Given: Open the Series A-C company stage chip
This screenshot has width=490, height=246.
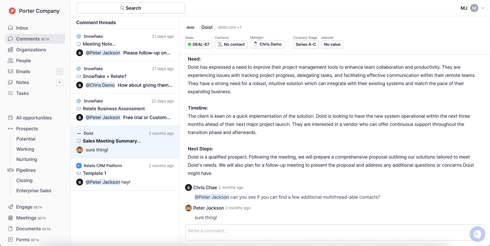Looking at the screenshot, I should click(306, 44).
